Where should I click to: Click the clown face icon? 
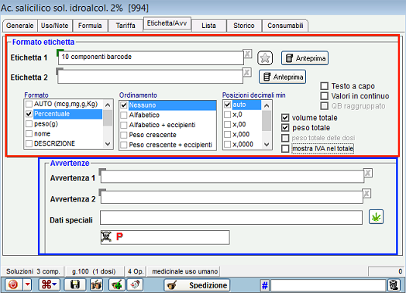pos(135,284)
